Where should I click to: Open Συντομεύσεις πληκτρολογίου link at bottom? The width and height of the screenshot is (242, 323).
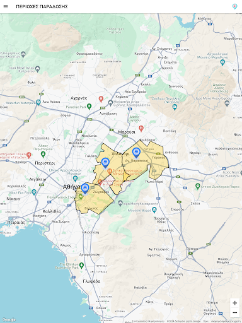(x=148, y=321)
